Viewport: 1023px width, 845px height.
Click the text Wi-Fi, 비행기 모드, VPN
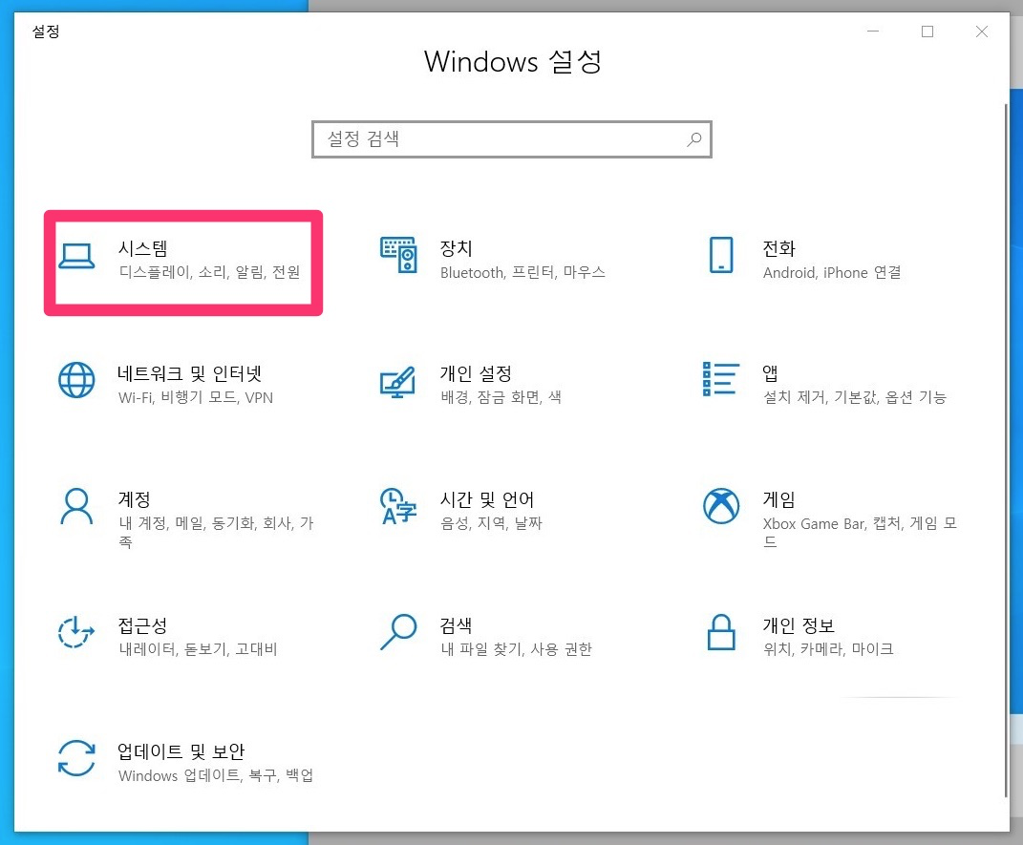pyautogui.click(x=196, y=398)
